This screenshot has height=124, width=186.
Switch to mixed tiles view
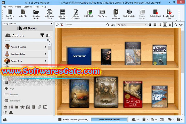[x=170, y=25]
